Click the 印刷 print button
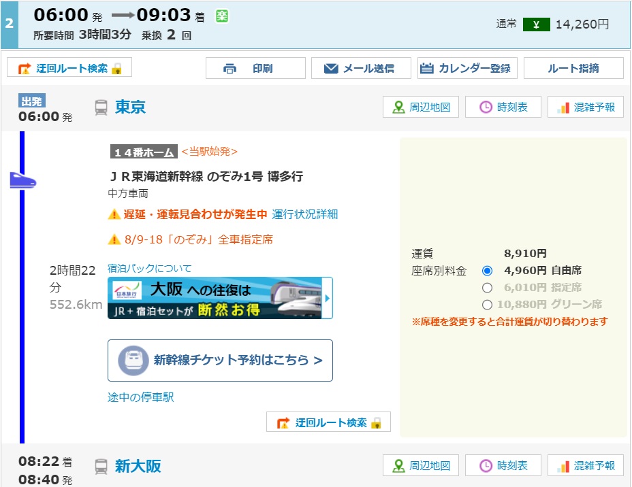 click(255, 68)
